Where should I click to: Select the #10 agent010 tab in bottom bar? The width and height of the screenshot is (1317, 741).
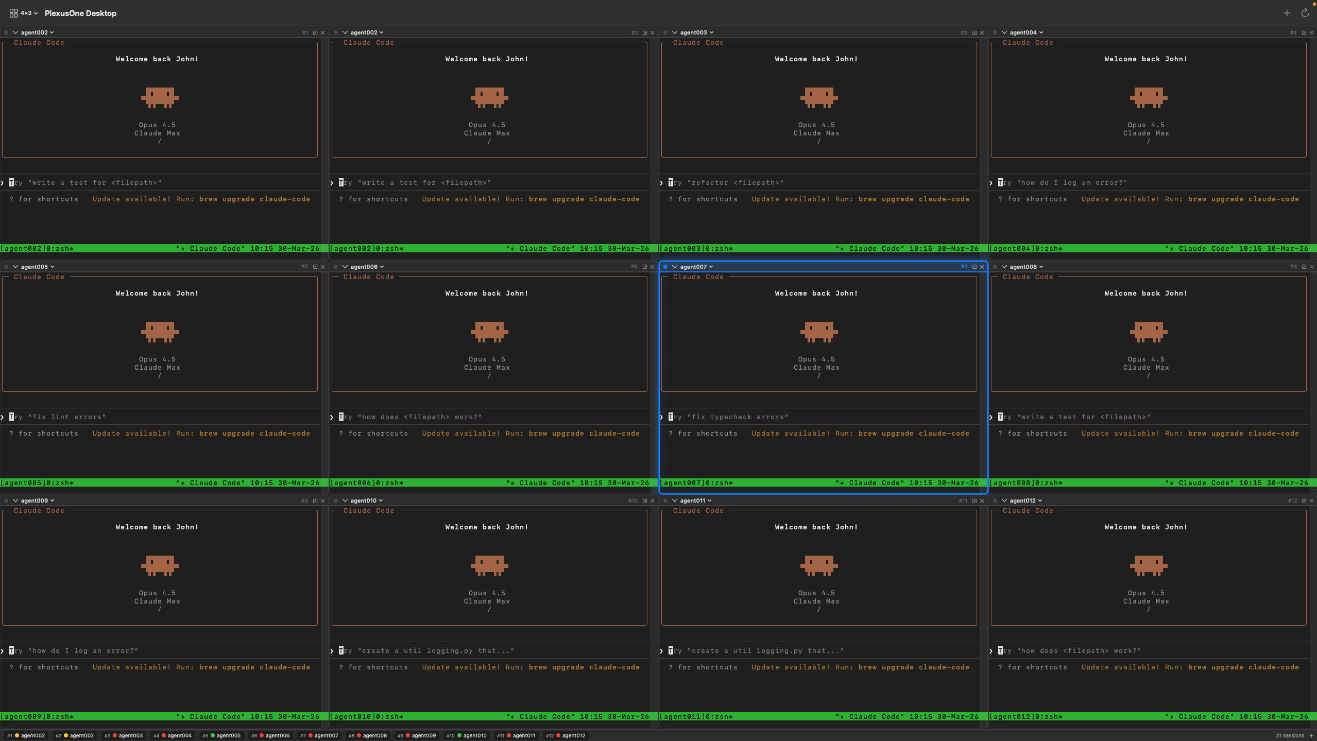point(467,735)
